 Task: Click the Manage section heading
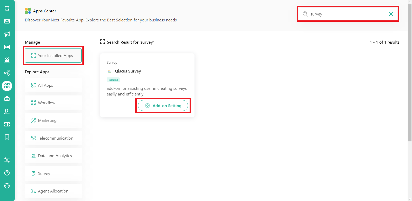tap(32, 42)
